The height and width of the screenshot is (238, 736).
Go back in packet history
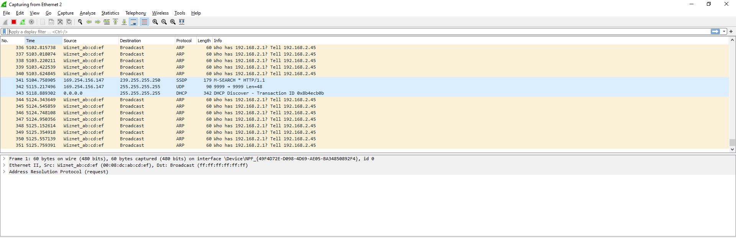89,22
